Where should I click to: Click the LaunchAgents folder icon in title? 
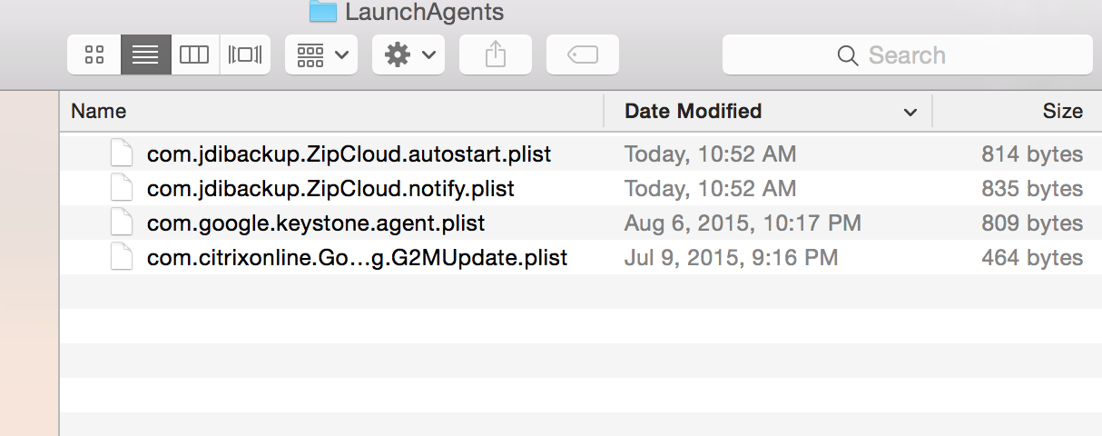click(x=322, y=11)
